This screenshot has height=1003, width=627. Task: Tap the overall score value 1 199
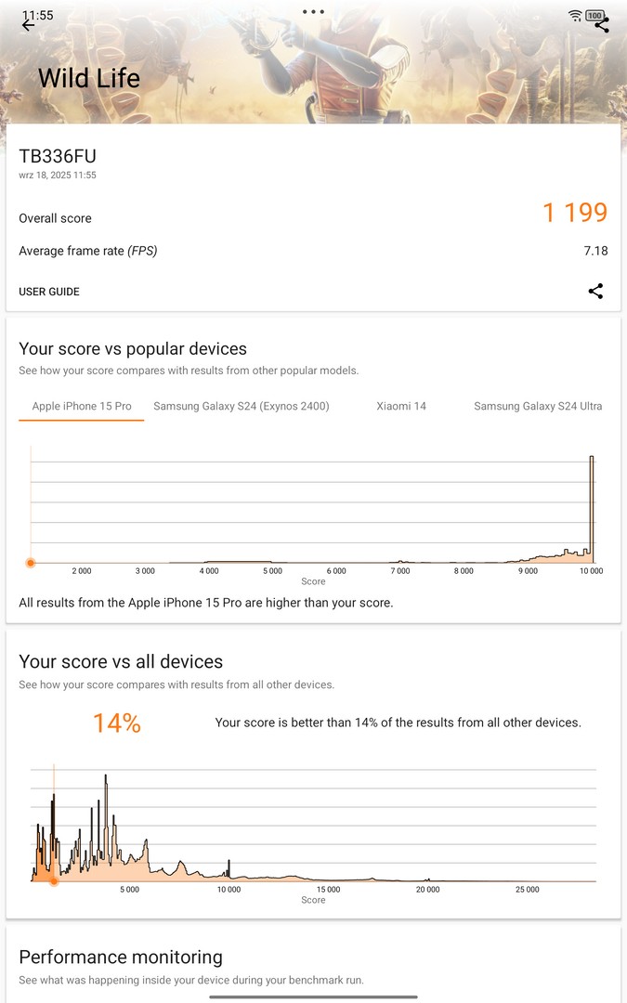pyautogui.click(x=575, y=214)
